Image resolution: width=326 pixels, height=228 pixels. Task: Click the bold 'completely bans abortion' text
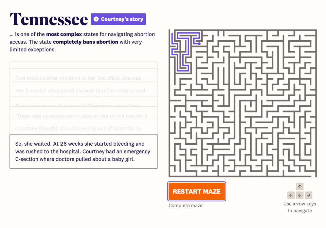point(86,42)
